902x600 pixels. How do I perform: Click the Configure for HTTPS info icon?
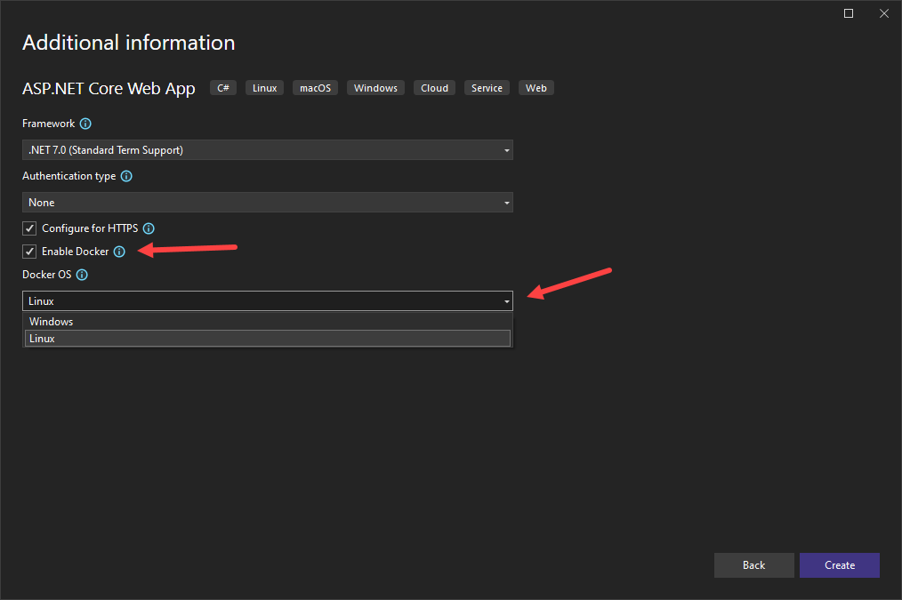point(149,228)
